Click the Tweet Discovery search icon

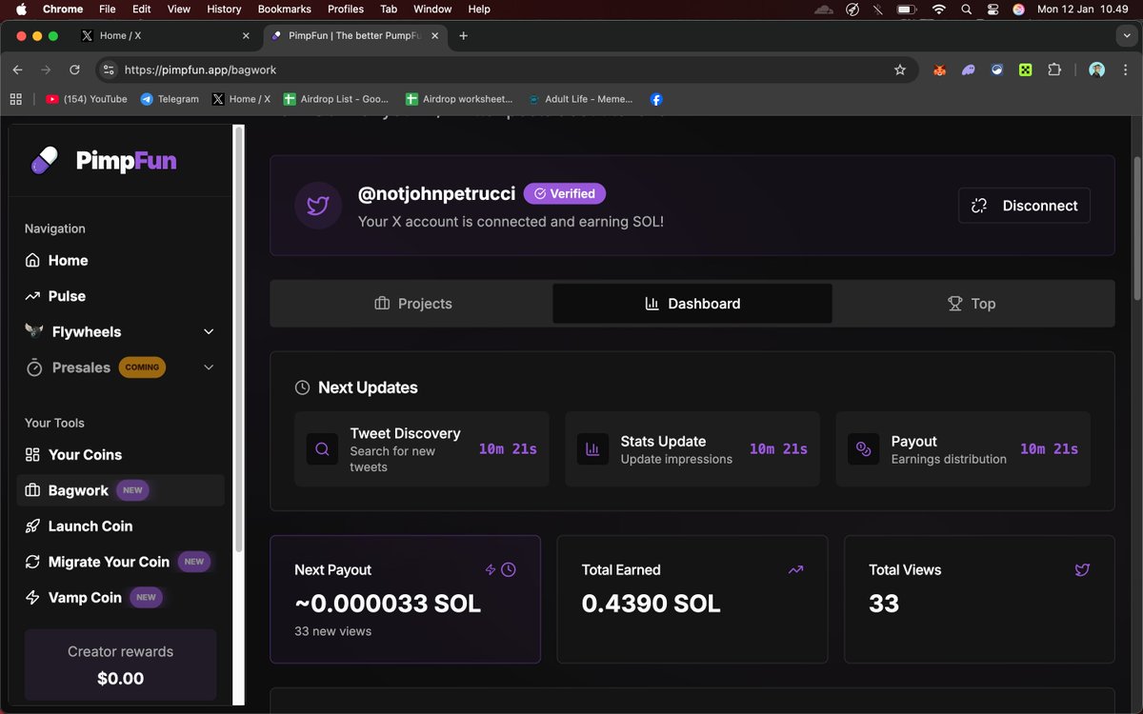(322, 449)
